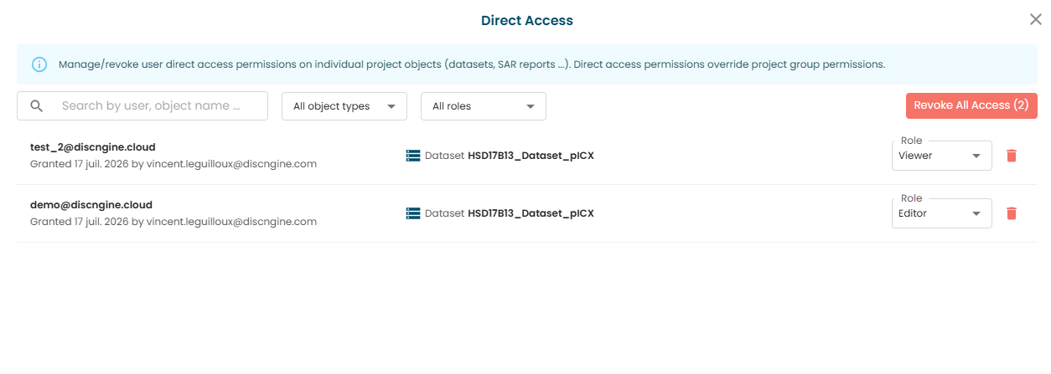Click the info icon in the banner
Image resolution: width=1051 pixels, height=374 pixels.
pos(39,64)
